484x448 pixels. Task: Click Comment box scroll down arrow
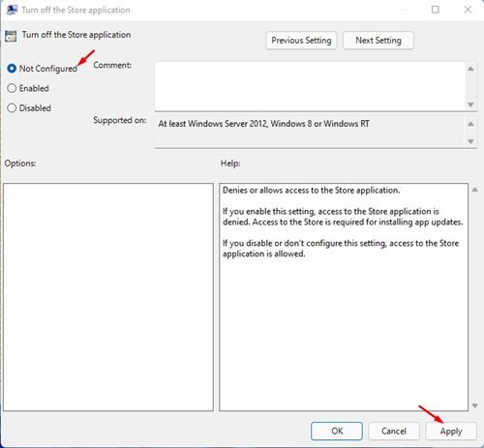point(470,105)
